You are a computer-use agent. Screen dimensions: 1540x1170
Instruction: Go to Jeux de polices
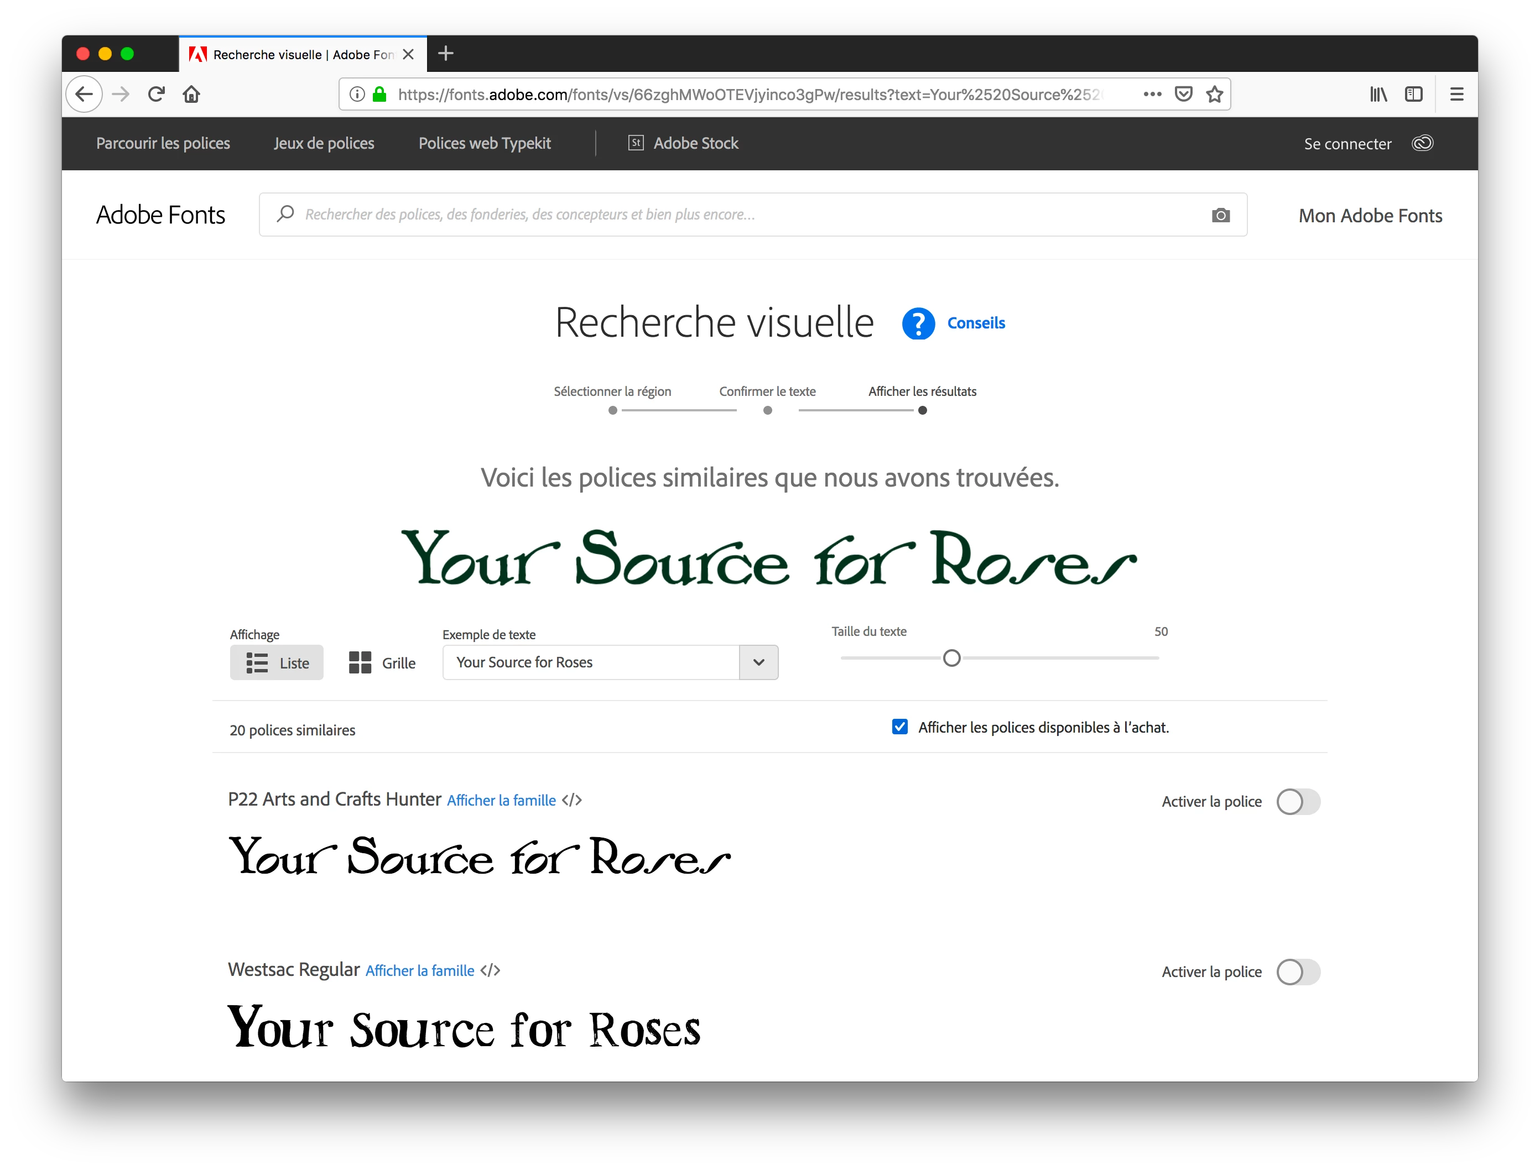pyautogui.click(x=324, y=143)
